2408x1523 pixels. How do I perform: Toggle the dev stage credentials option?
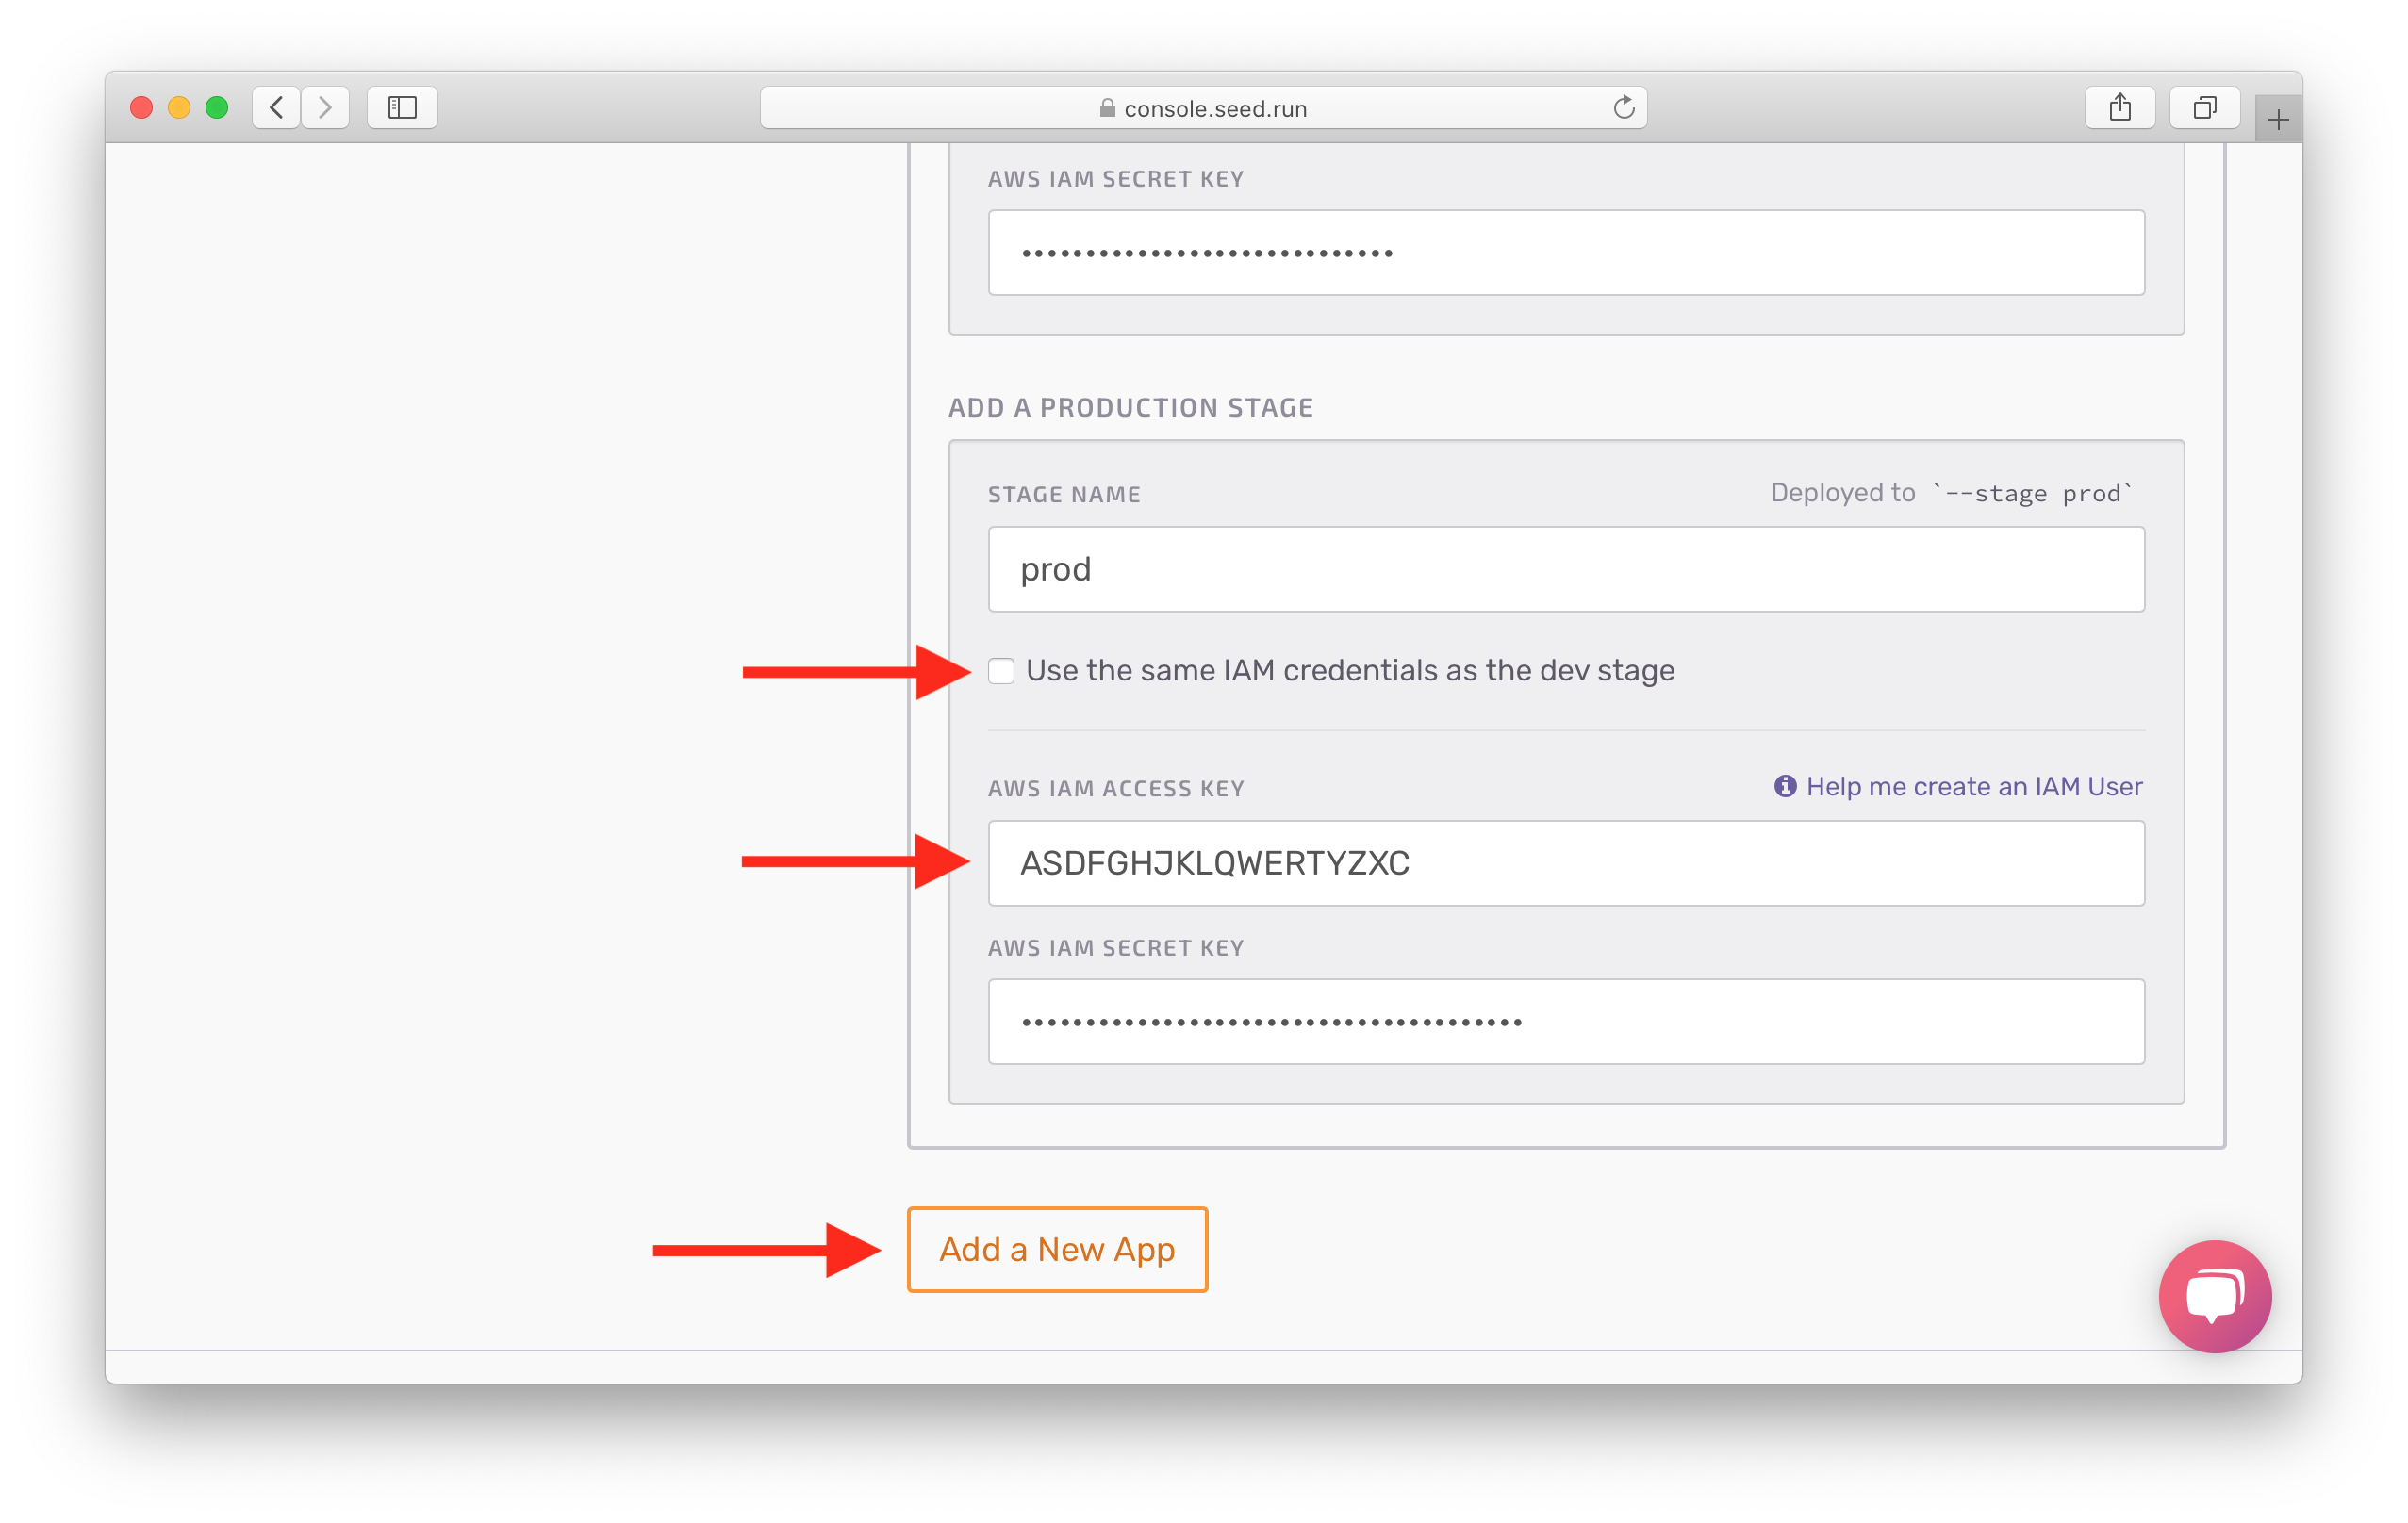pos(998,670)
